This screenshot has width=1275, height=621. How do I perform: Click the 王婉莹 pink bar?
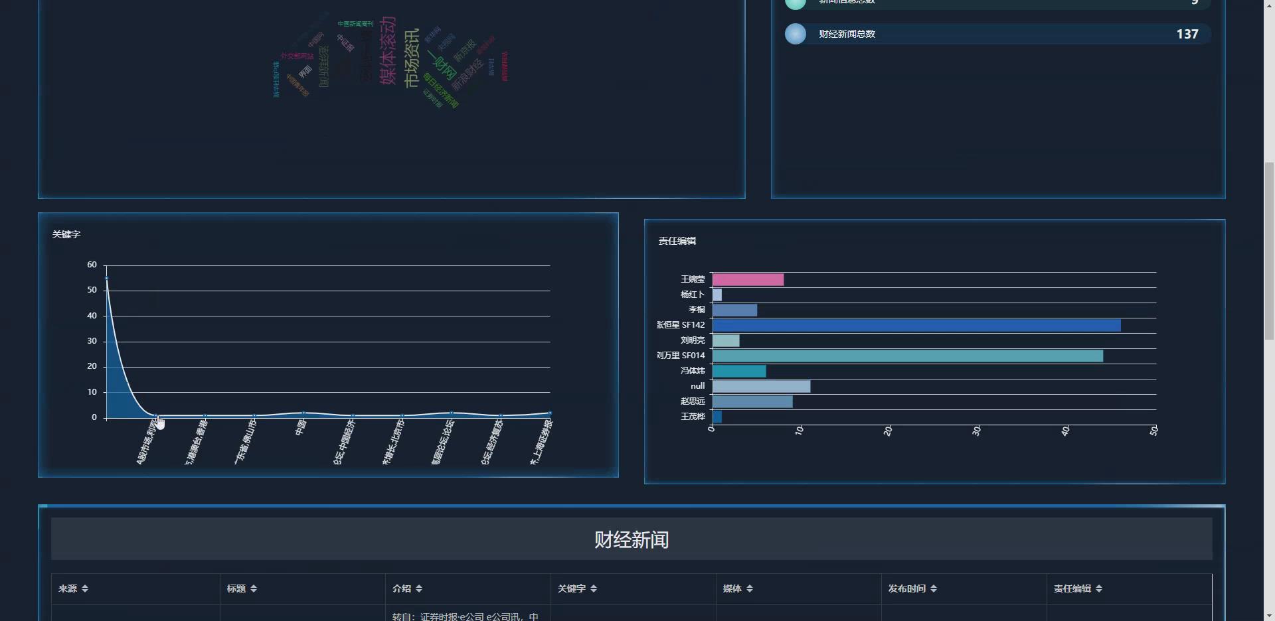pos(748,279)
